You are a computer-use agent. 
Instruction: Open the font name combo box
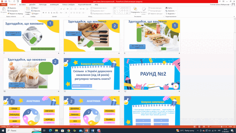(x=48, y=9)
